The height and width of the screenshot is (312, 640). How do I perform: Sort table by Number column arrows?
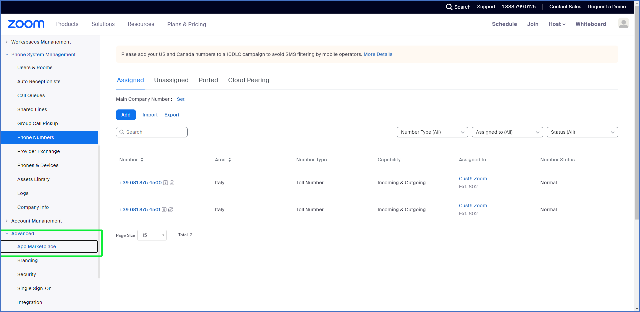142,160
